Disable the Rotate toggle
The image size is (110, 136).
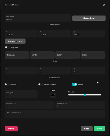click(75, 84)
